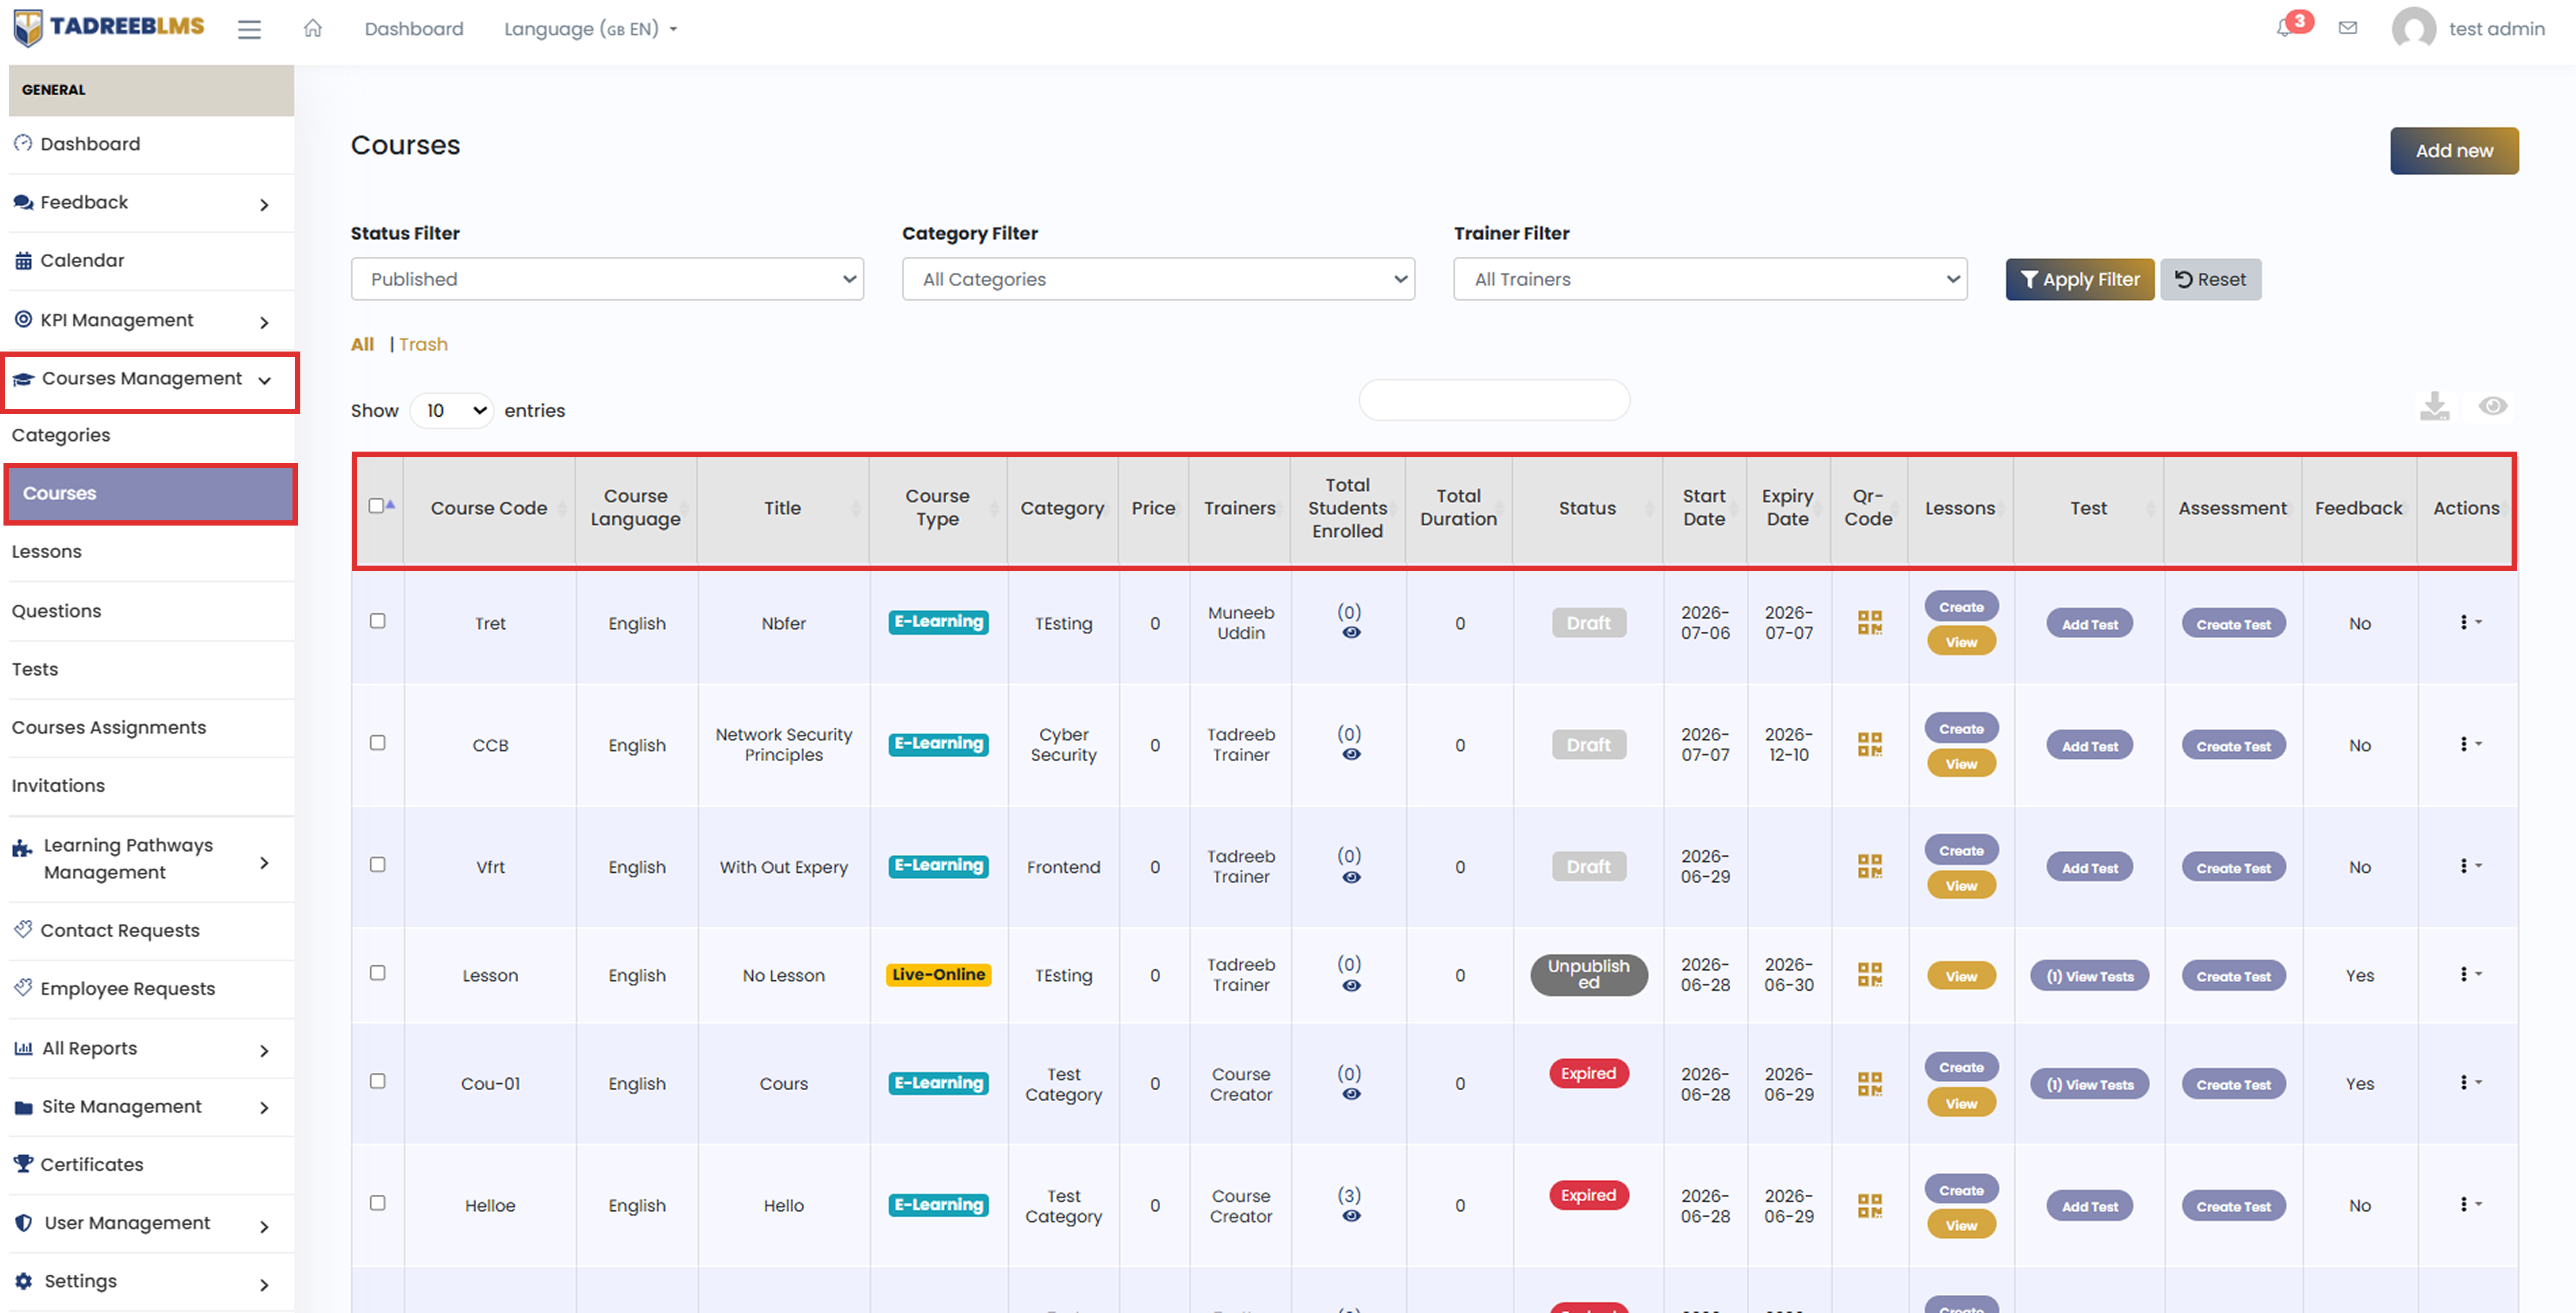Click Dashboard in the top bar
Image resolution: width=2576 pixels, height=1313 pixels.
tap(414, 29)
